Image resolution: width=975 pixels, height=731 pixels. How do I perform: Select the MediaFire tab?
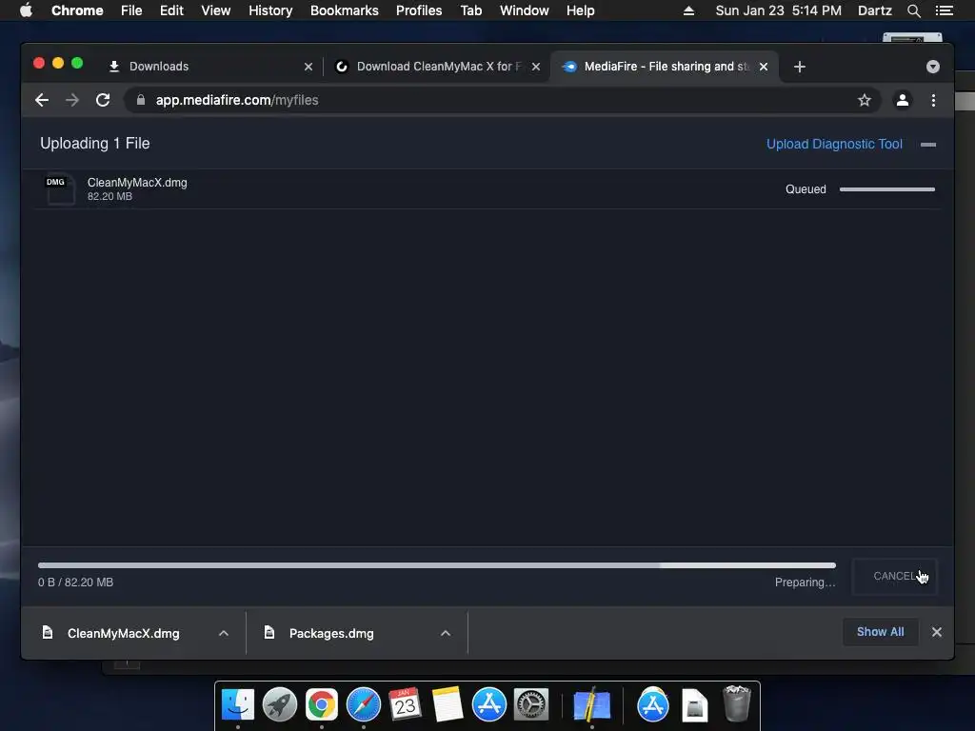tap(665, 67)
